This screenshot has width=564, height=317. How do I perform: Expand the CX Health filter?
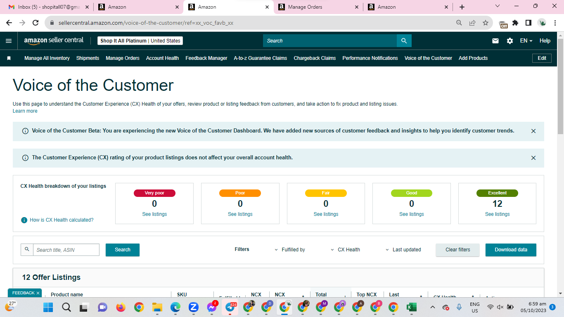pyautogui.click(x=346, y=250)
